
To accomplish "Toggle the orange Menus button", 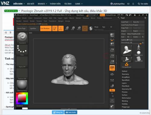I will click(x=102, y=15).
